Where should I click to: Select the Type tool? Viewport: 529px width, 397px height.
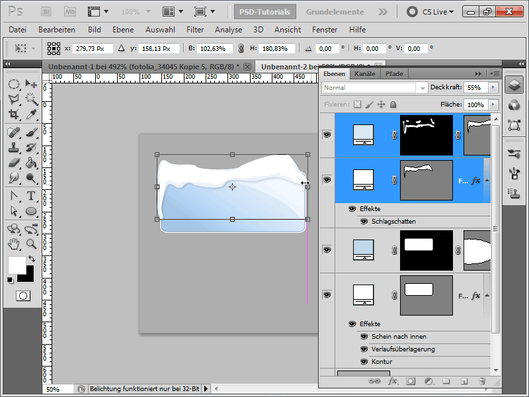[31, 196]
